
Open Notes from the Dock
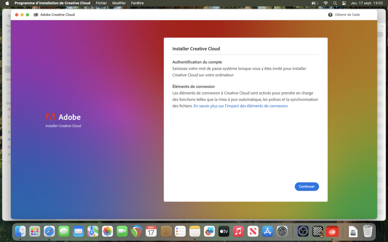[x=195, y=231]
